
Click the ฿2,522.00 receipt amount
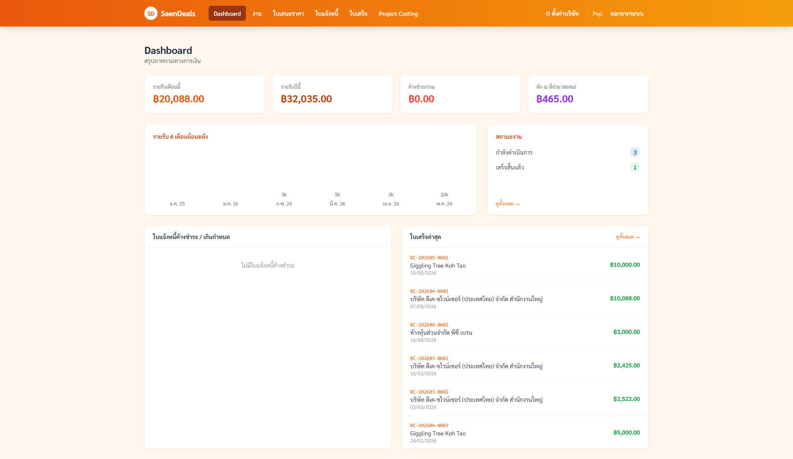[x=627, y=399]
